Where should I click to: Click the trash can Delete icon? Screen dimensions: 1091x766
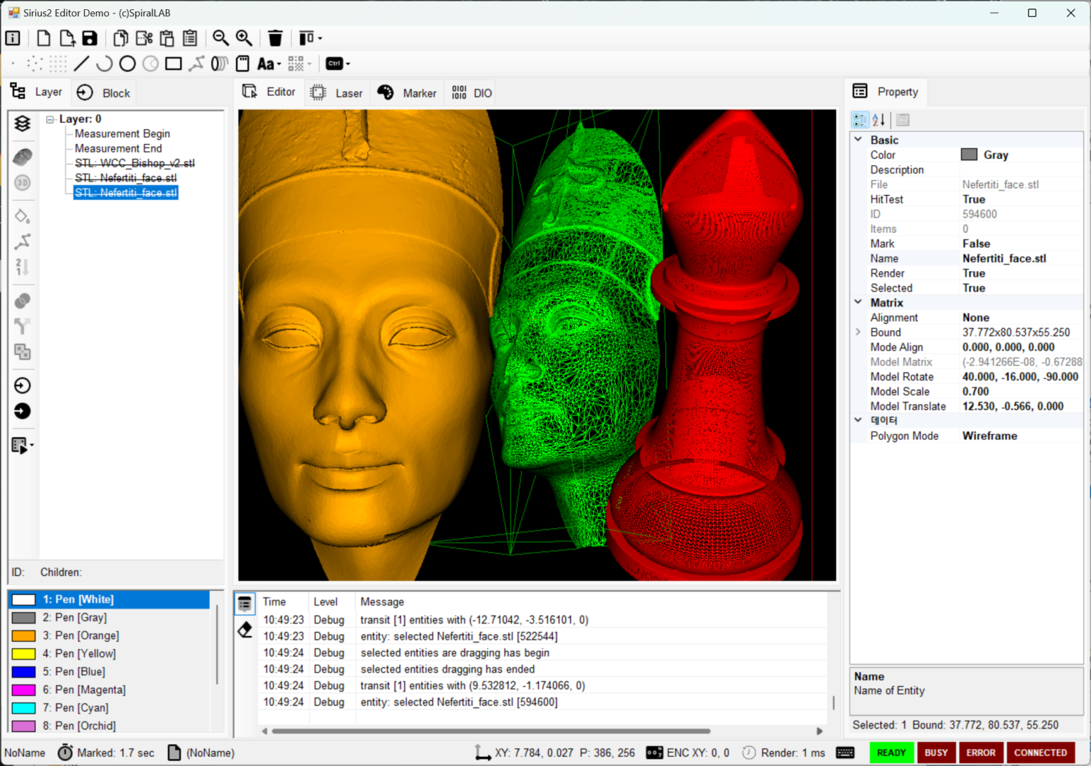pos(275,38)
